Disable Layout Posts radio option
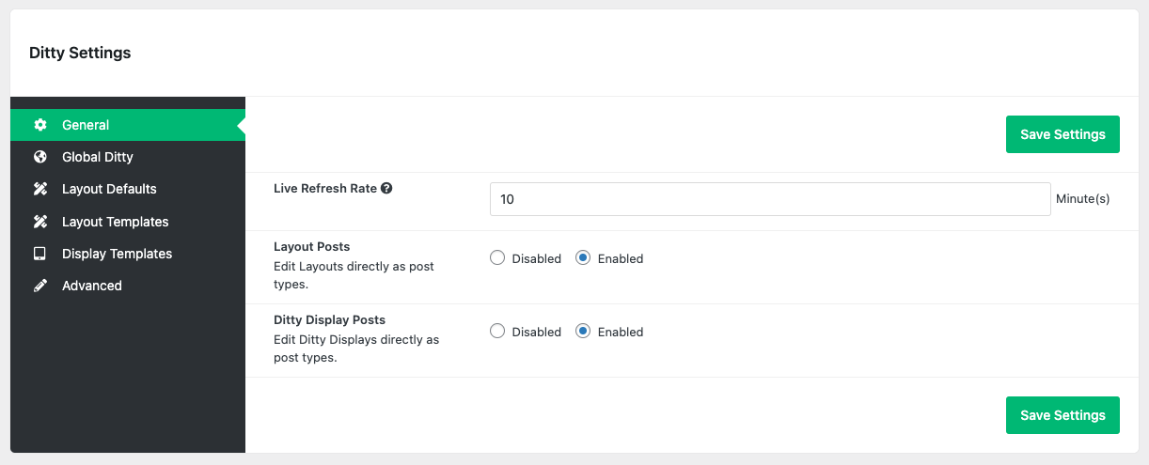 tap(498, 258)
